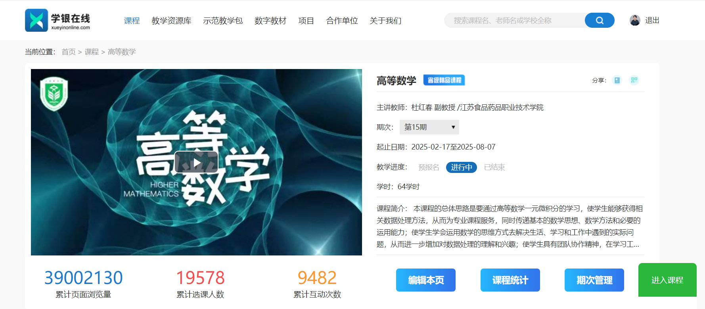This screenshot has height=309, width=705.
Task: Open 课程统计 statistics button
Action: (510, 280)
